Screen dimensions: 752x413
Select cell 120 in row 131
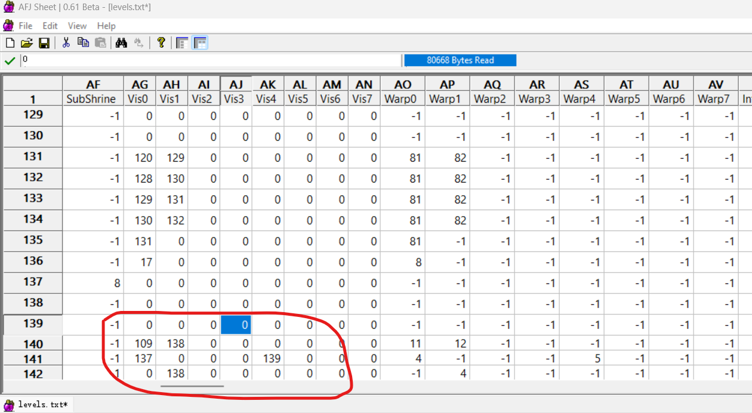[x=140, y=158]
